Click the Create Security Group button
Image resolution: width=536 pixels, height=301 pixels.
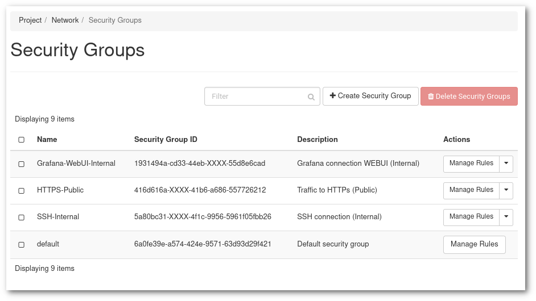[370, 96]
